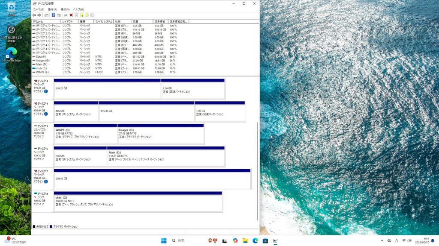The height and width of the screenshot is (246, 439).
Task: Click the red X delete toolbar icon
Action: [x=71, y=15]
